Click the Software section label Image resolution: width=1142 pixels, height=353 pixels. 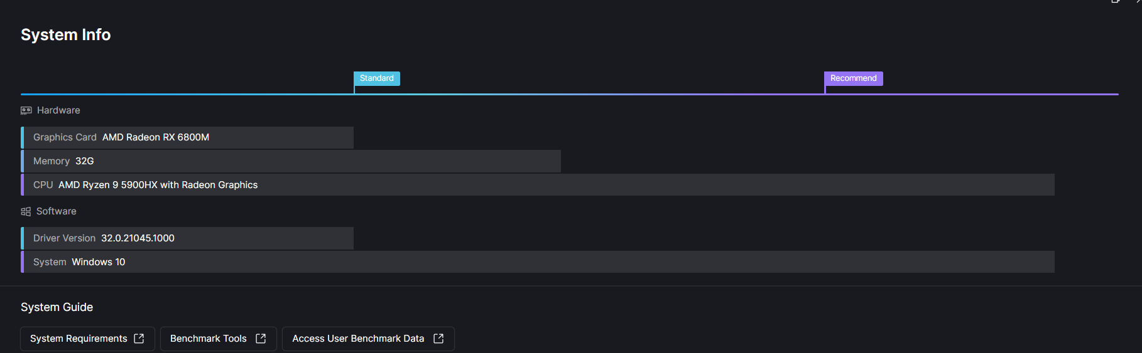[x=57, y=211]
